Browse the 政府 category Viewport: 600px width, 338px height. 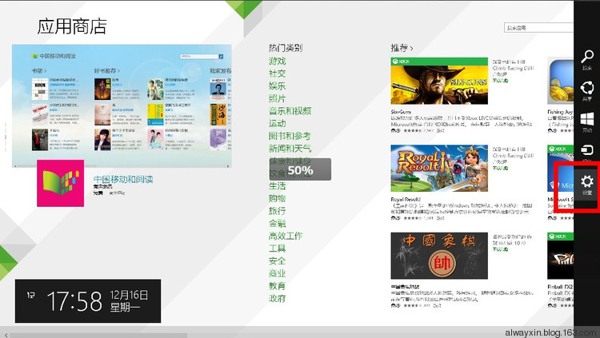[277, 298]
